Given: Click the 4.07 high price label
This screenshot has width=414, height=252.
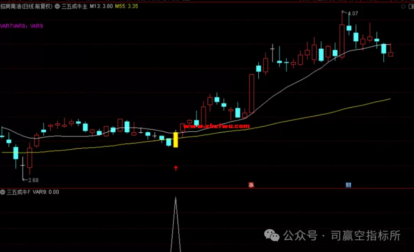Looking at the screenshot, I should [x=353, y=13].
